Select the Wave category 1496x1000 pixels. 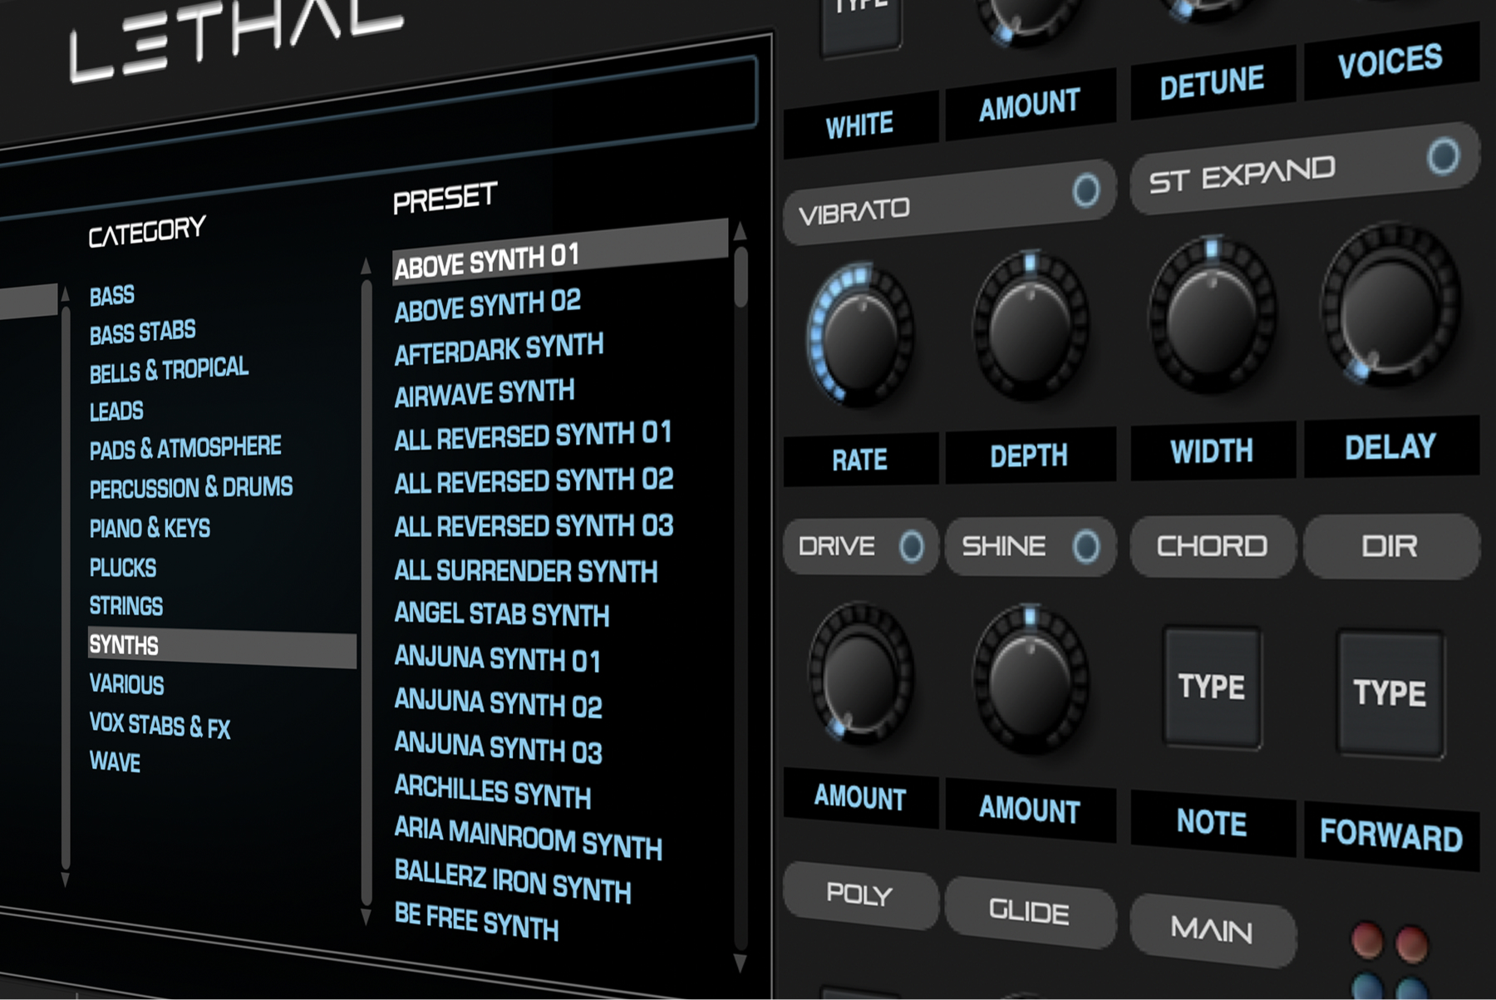click(x=115, y=762)
